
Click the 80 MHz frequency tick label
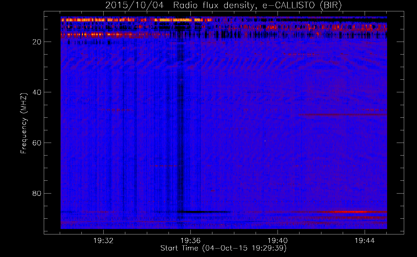[x=37, y=193]
